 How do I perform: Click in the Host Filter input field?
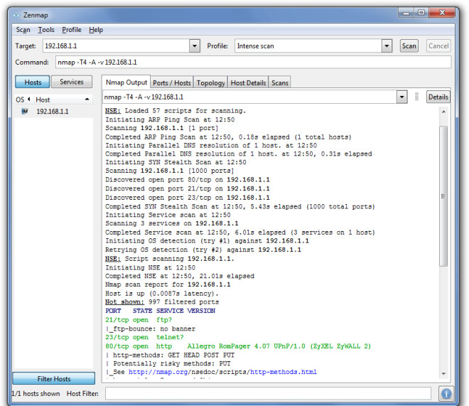pos(268,393)
